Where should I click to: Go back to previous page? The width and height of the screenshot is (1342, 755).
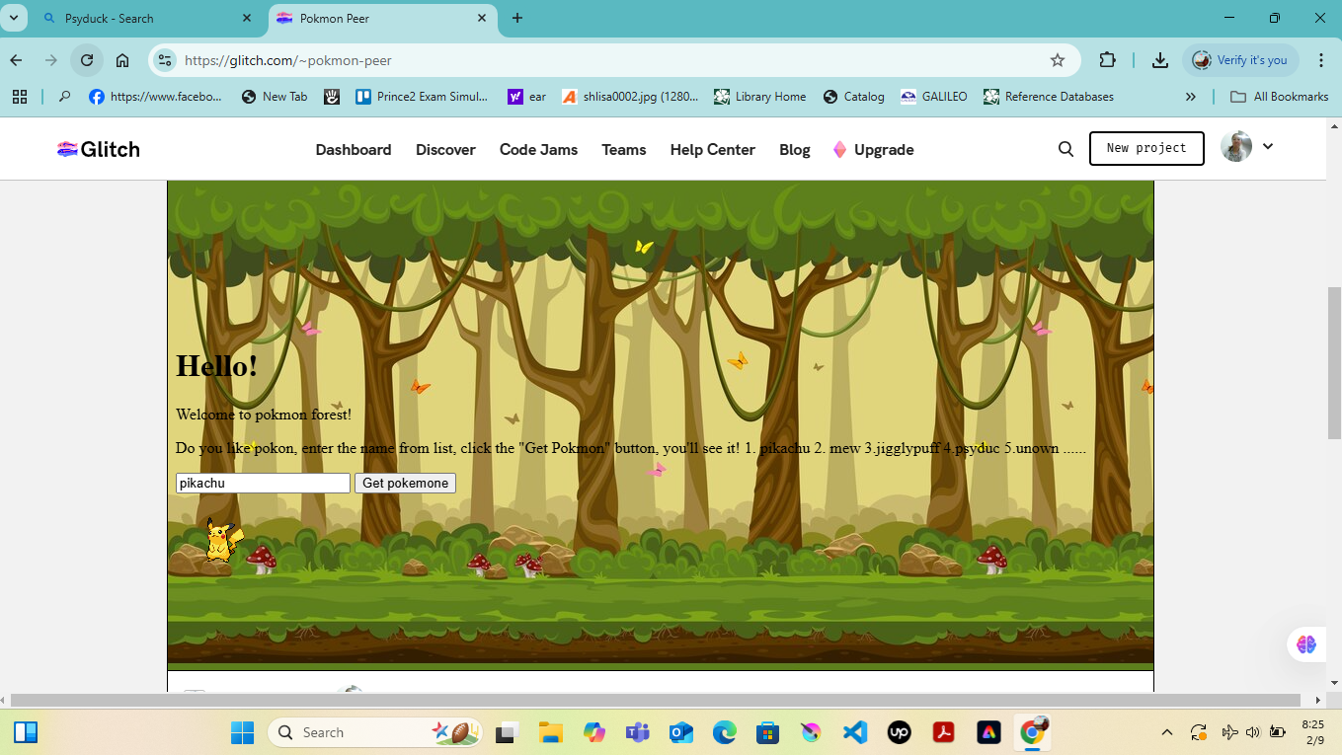pos(16,60)
